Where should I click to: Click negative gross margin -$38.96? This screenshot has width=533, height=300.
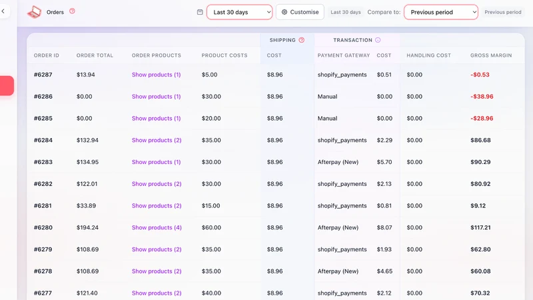[x=482, y=97]
